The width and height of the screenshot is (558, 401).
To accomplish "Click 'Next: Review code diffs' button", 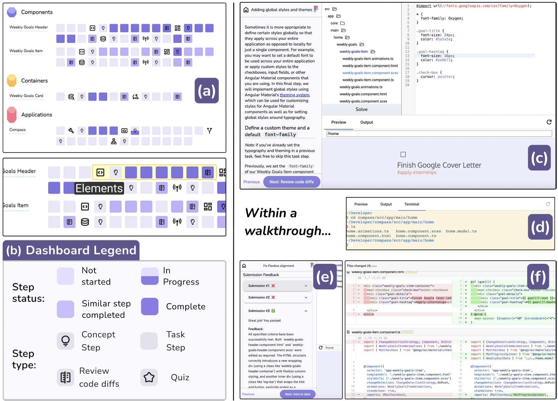I will pos(292,182).
